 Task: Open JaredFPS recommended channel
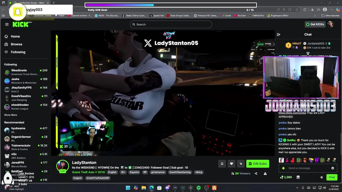pyautogui.click(x=26, y=164)
